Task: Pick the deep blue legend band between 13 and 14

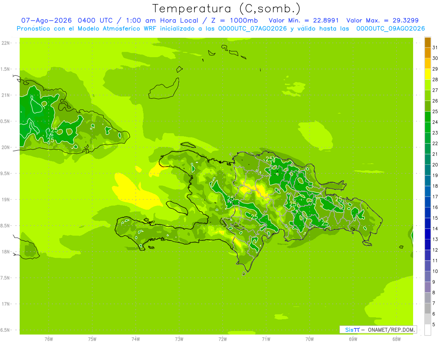Action: pyautogui.click(x=428, y=234)
